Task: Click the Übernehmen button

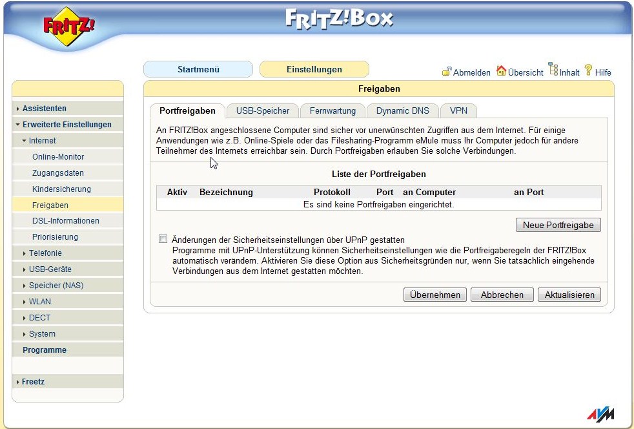Action: tap(435, 295)
